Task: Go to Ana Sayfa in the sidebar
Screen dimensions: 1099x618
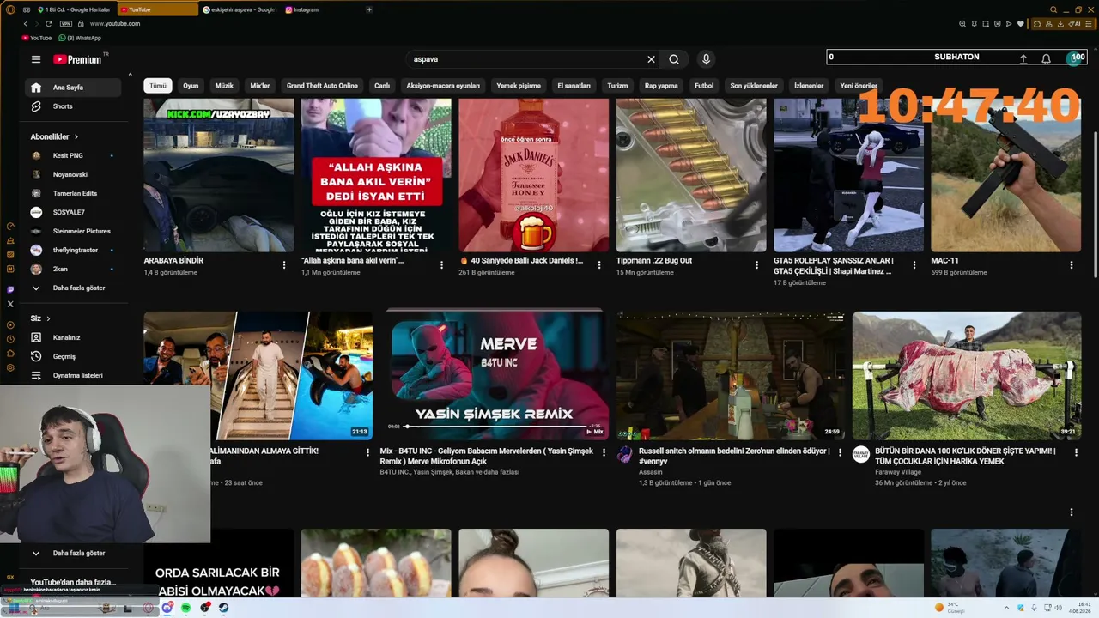Action: [75, 88]
